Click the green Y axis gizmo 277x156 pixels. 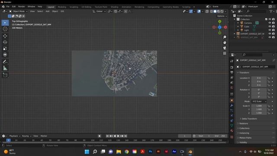[x=219, y=21]
